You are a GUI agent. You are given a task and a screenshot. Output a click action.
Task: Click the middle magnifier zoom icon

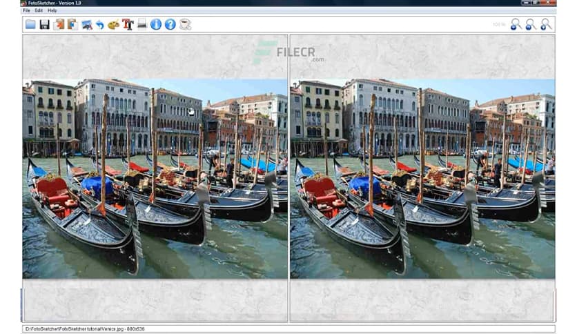[x=531, y=25]
